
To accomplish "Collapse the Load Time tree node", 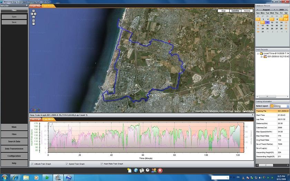I will pyautogui.click(x=258, y=53).
